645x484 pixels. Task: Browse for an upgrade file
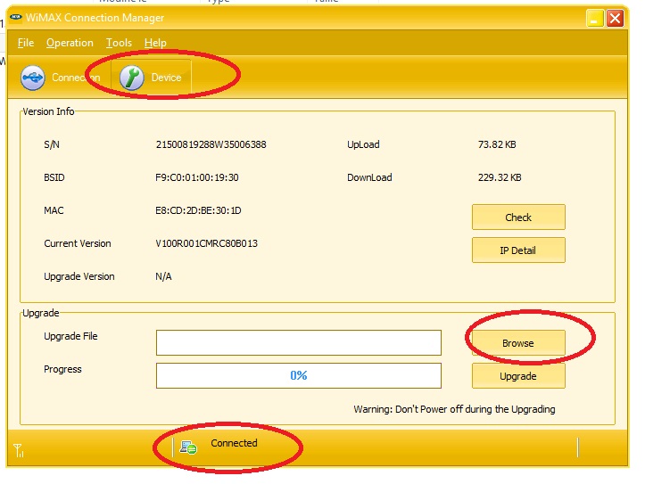(518, 342)
